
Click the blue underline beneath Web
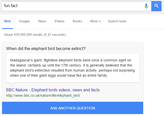pyautogui.click(x=7, y=28)
